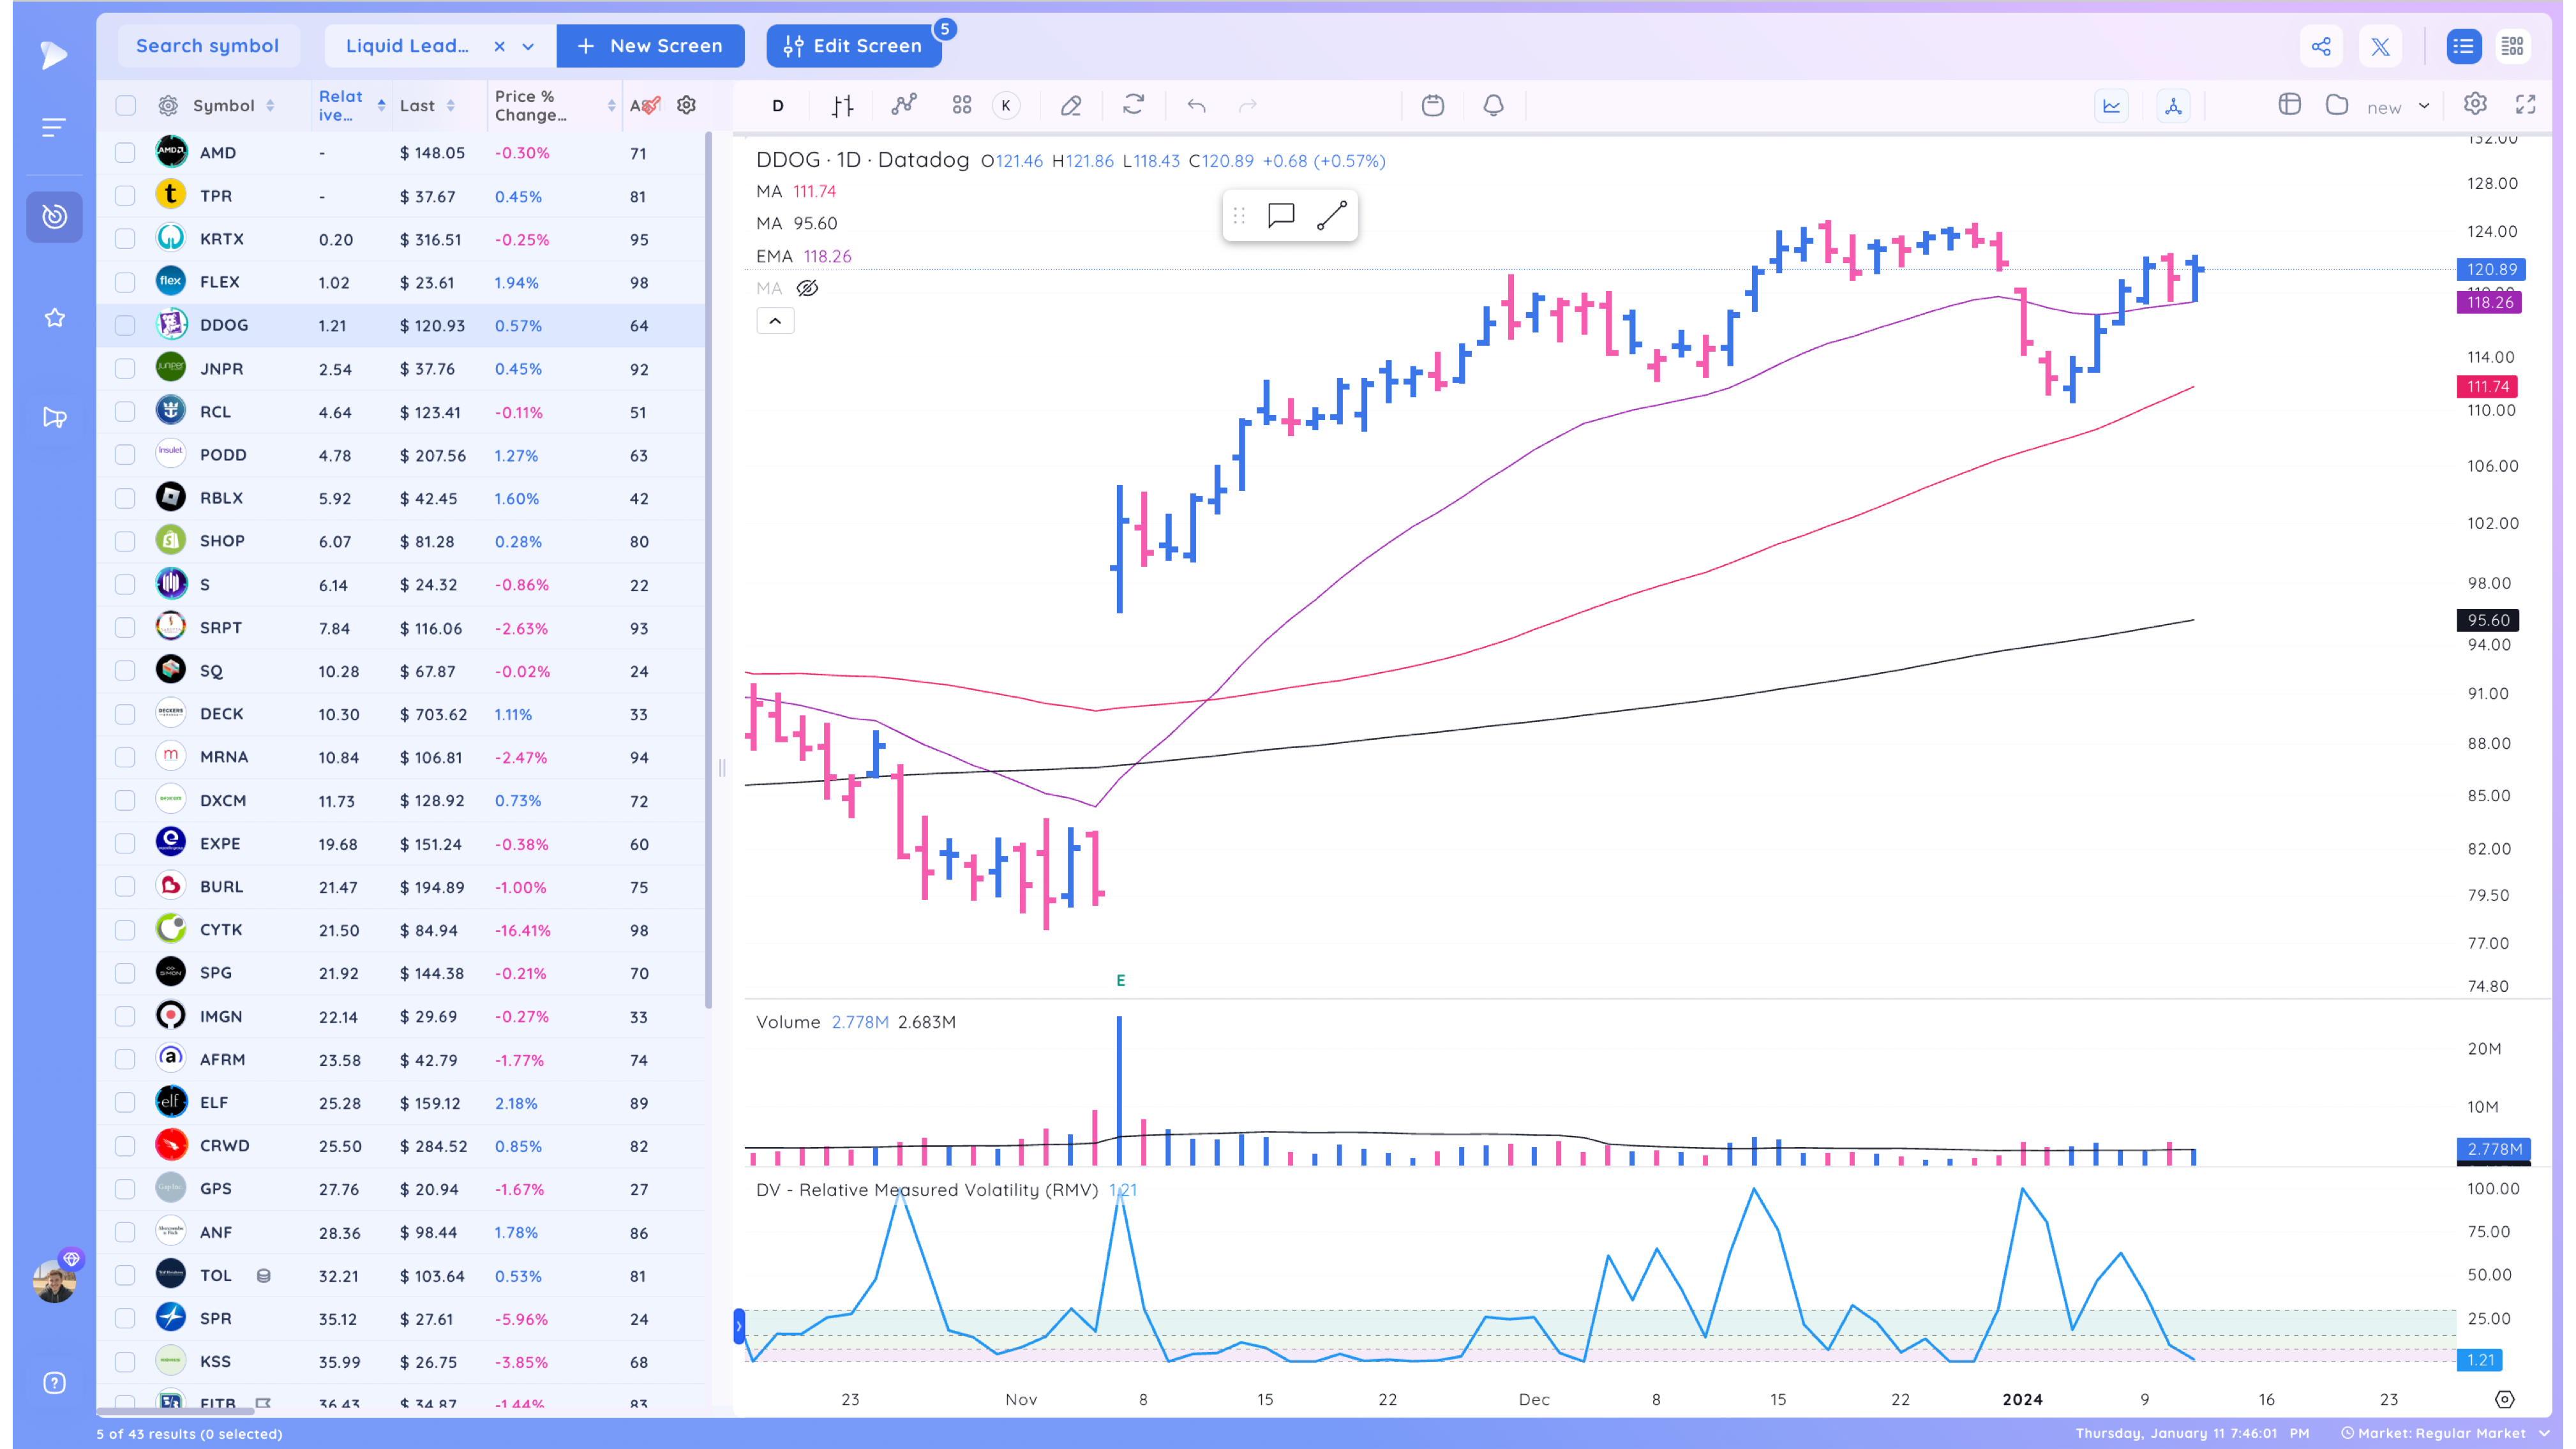Open the indicators icon in chart toolbar
Image resolution: width=2576 pixels, height=1449 pixels.
click(904, 105)
